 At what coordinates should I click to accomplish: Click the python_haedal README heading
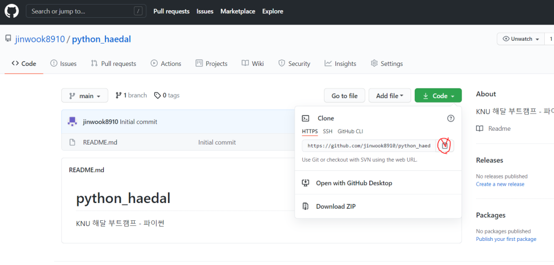(123, 198)
